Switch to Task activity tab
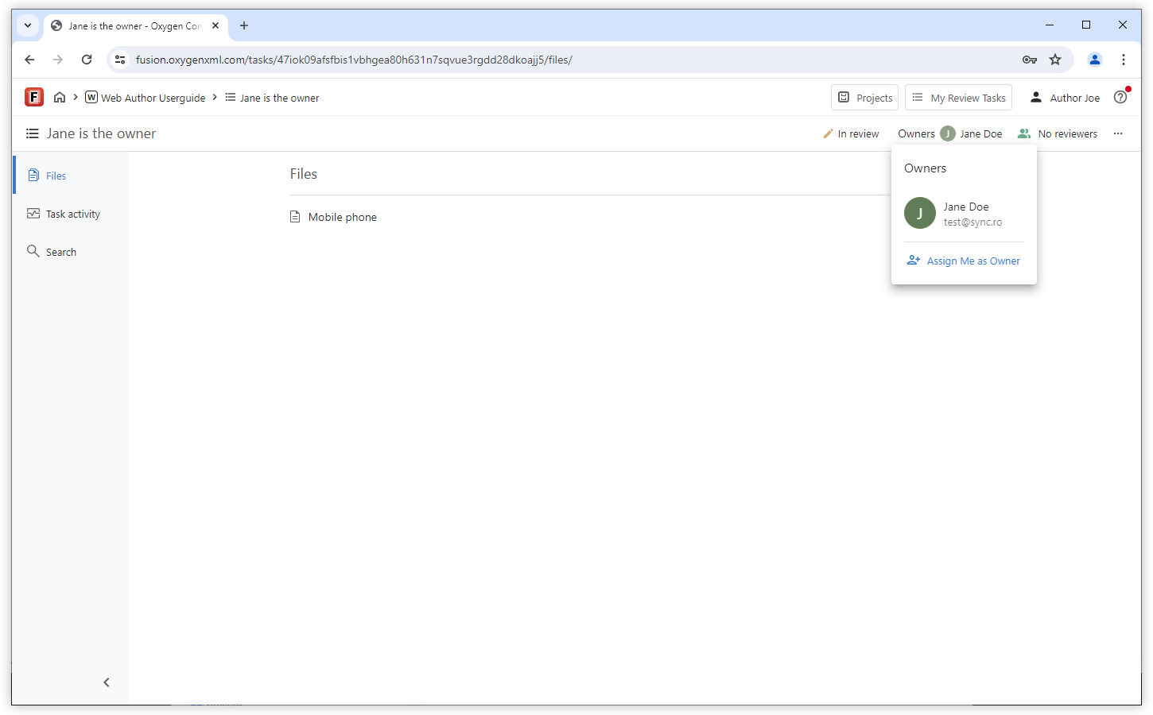 (x=70, y=214)
